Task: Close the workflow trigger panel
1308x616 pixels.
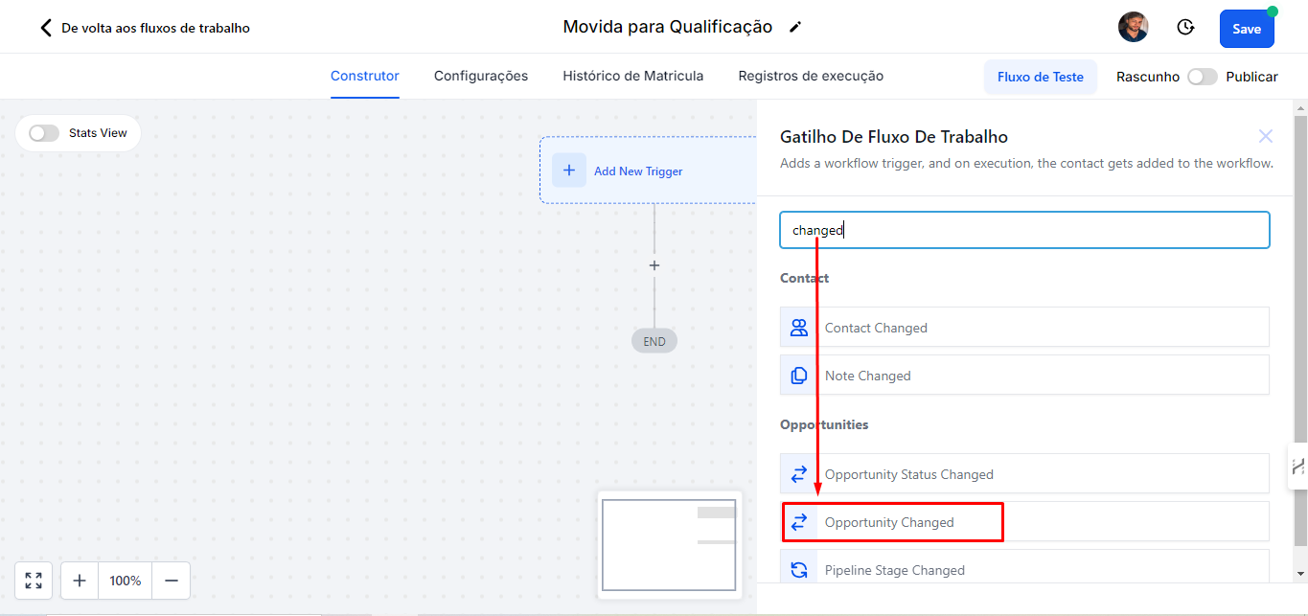Action: click(x=1265, y=136)
